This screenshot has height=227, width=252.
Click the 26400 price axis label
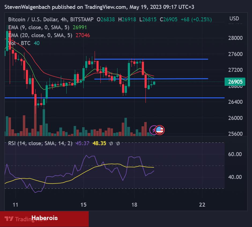[x=235, y=102]
